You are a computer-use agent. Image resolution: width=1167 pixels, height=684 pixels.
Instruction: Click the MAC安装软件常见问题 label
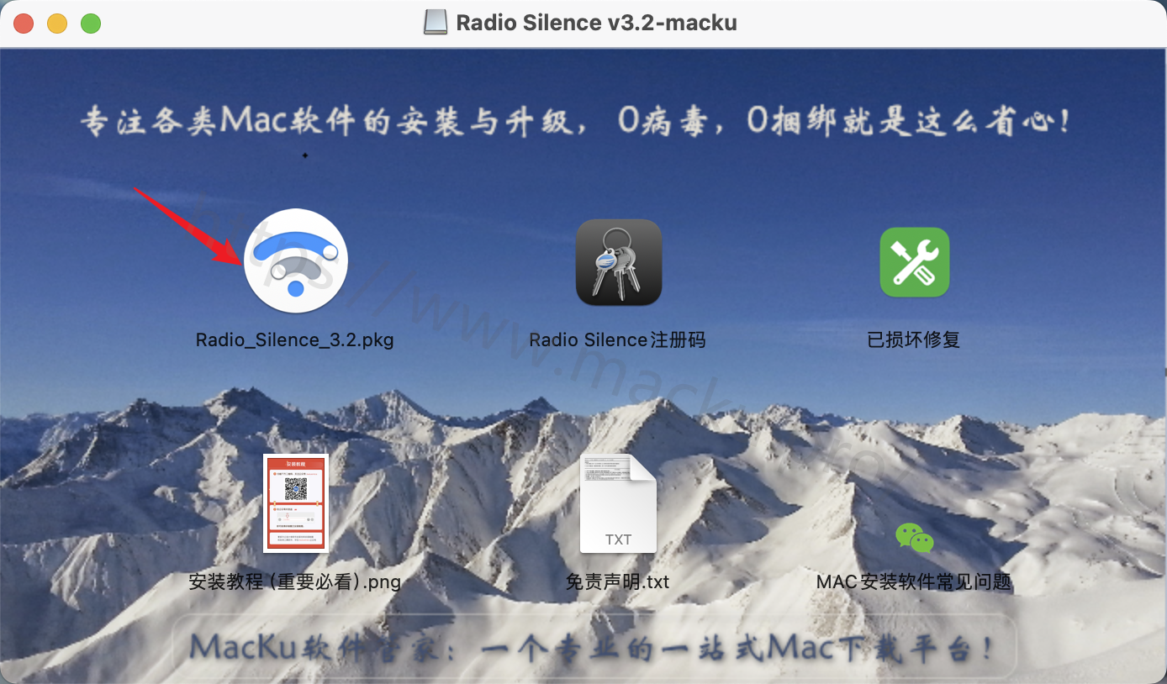coord(914,581)
